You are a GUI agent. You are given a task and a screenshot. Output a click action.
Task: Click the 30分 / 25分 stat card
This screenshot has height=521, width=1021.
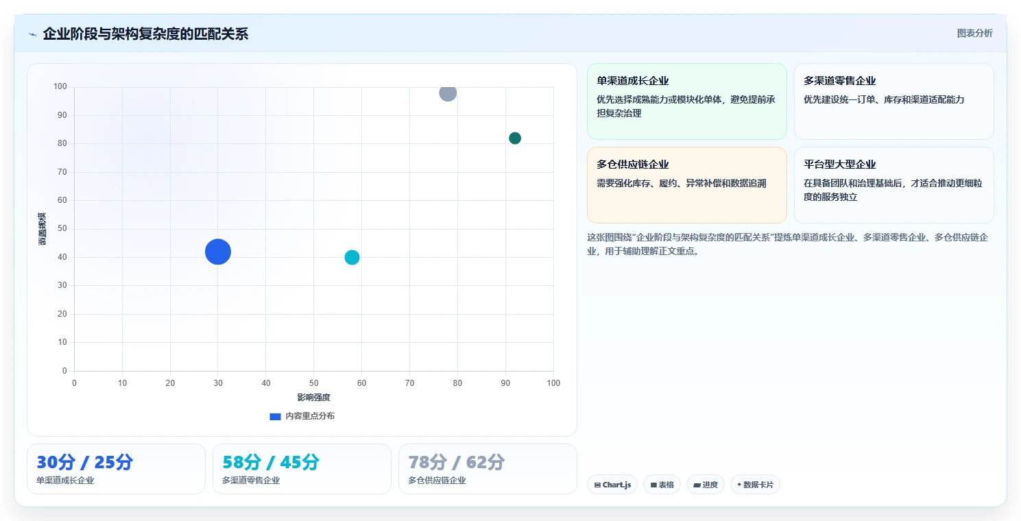[x=116, y=469]
